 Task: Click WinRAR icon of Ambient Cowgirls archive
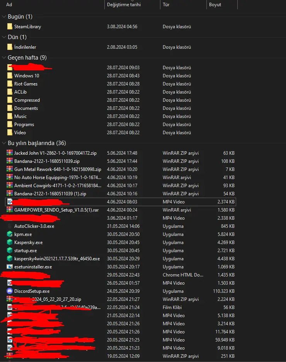pyautogui.click(x=10, y=185)
